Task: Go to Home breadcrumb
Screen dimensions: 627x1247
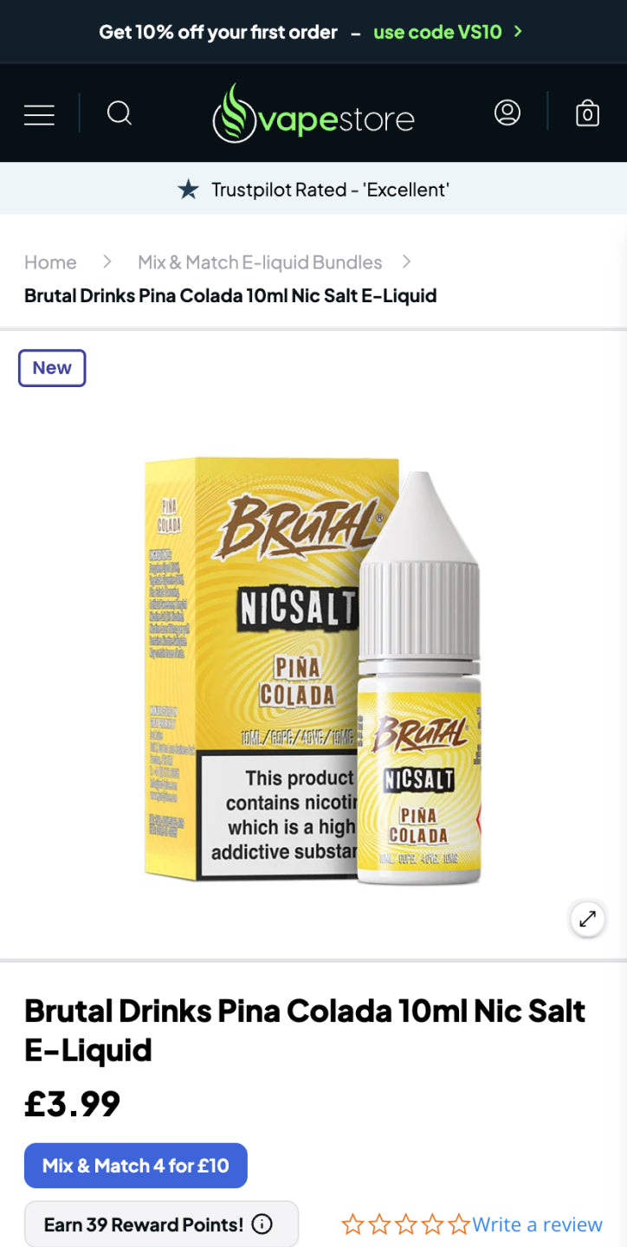Action: coord(50,262)
